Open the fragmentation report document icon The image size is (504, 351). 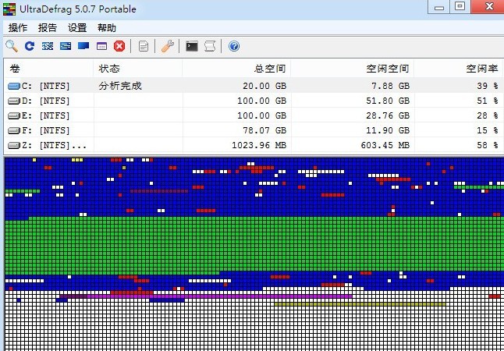pyautogui.click(x=144, y=46)
